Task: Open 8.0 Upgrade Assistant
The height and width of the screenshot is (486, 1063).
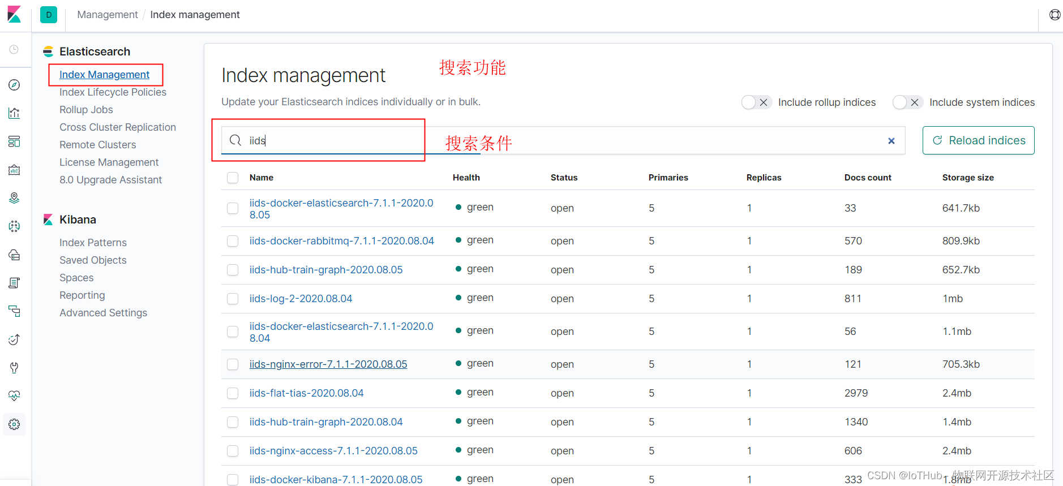Action: tap(110, 180)
